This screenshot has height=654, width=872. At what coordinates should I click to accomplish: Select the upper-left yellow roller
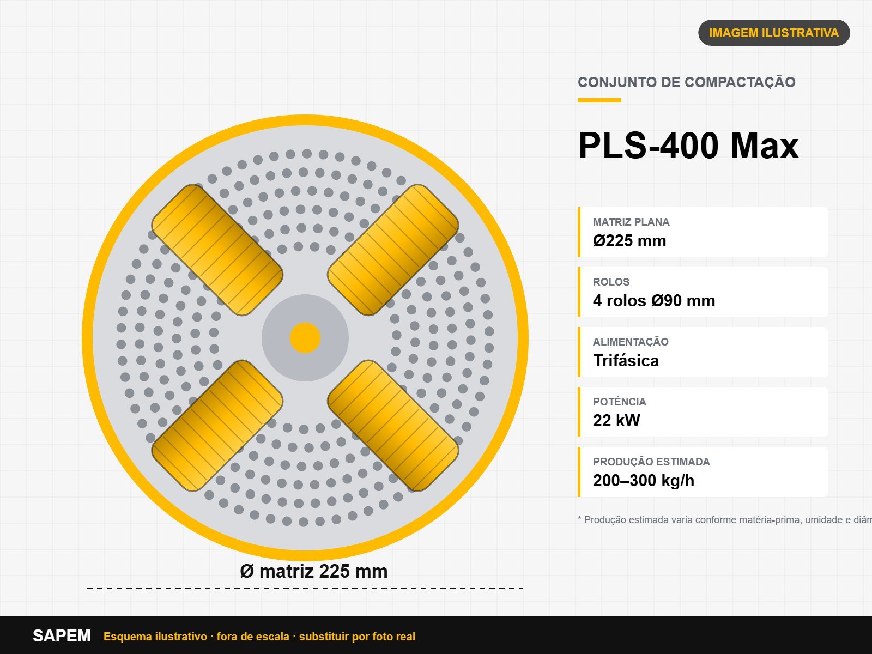217,250
